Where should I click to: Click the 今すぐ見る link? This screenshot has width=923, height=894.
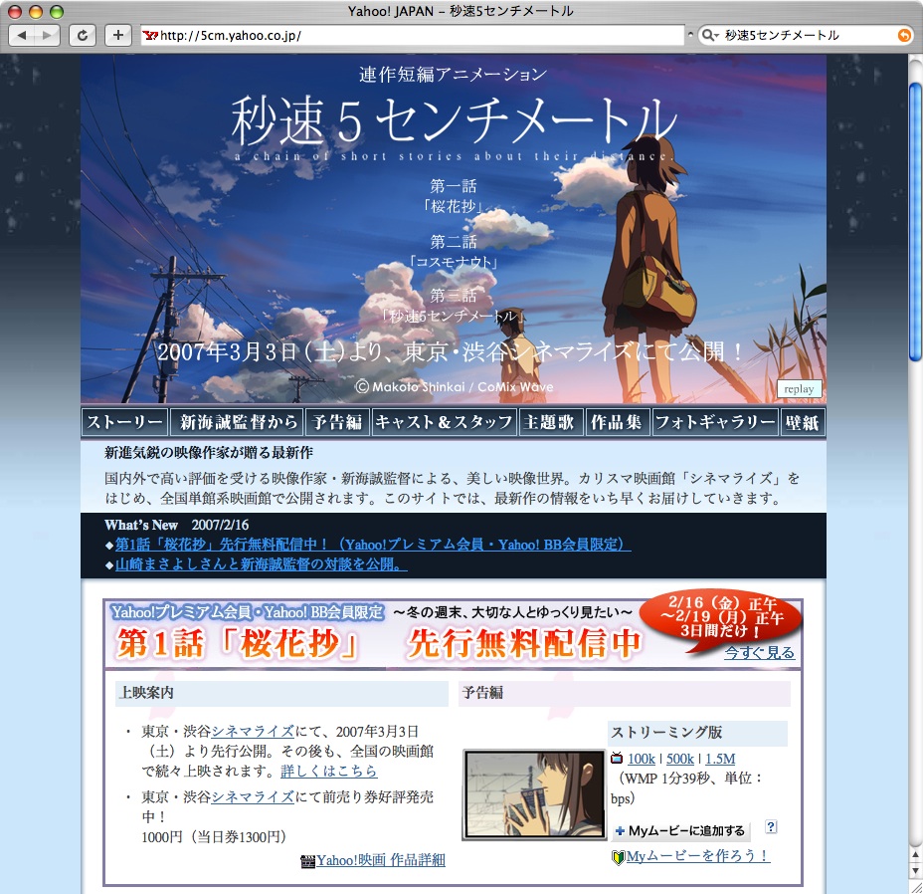(759, 653)
